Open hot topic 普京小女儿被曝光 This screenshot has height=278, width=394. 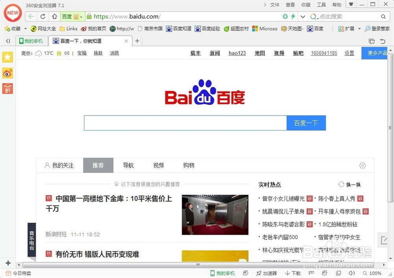coord(283,199)
